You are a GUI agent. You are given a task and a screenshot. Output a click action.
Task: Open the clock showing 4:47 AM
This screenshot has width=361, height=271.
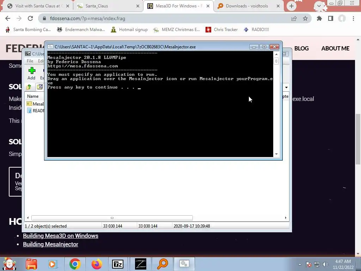(343, 264)
